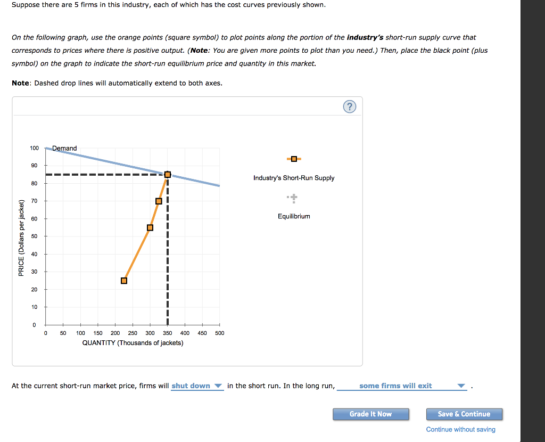
Task: Click the Demand label on the graph
Action: coord(64,148)
